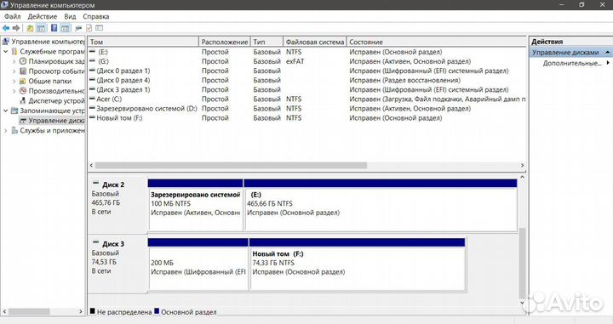Click right arrow of console tree scrollbar
Viewport: 613px width, 324px height.
click(81, 311)
